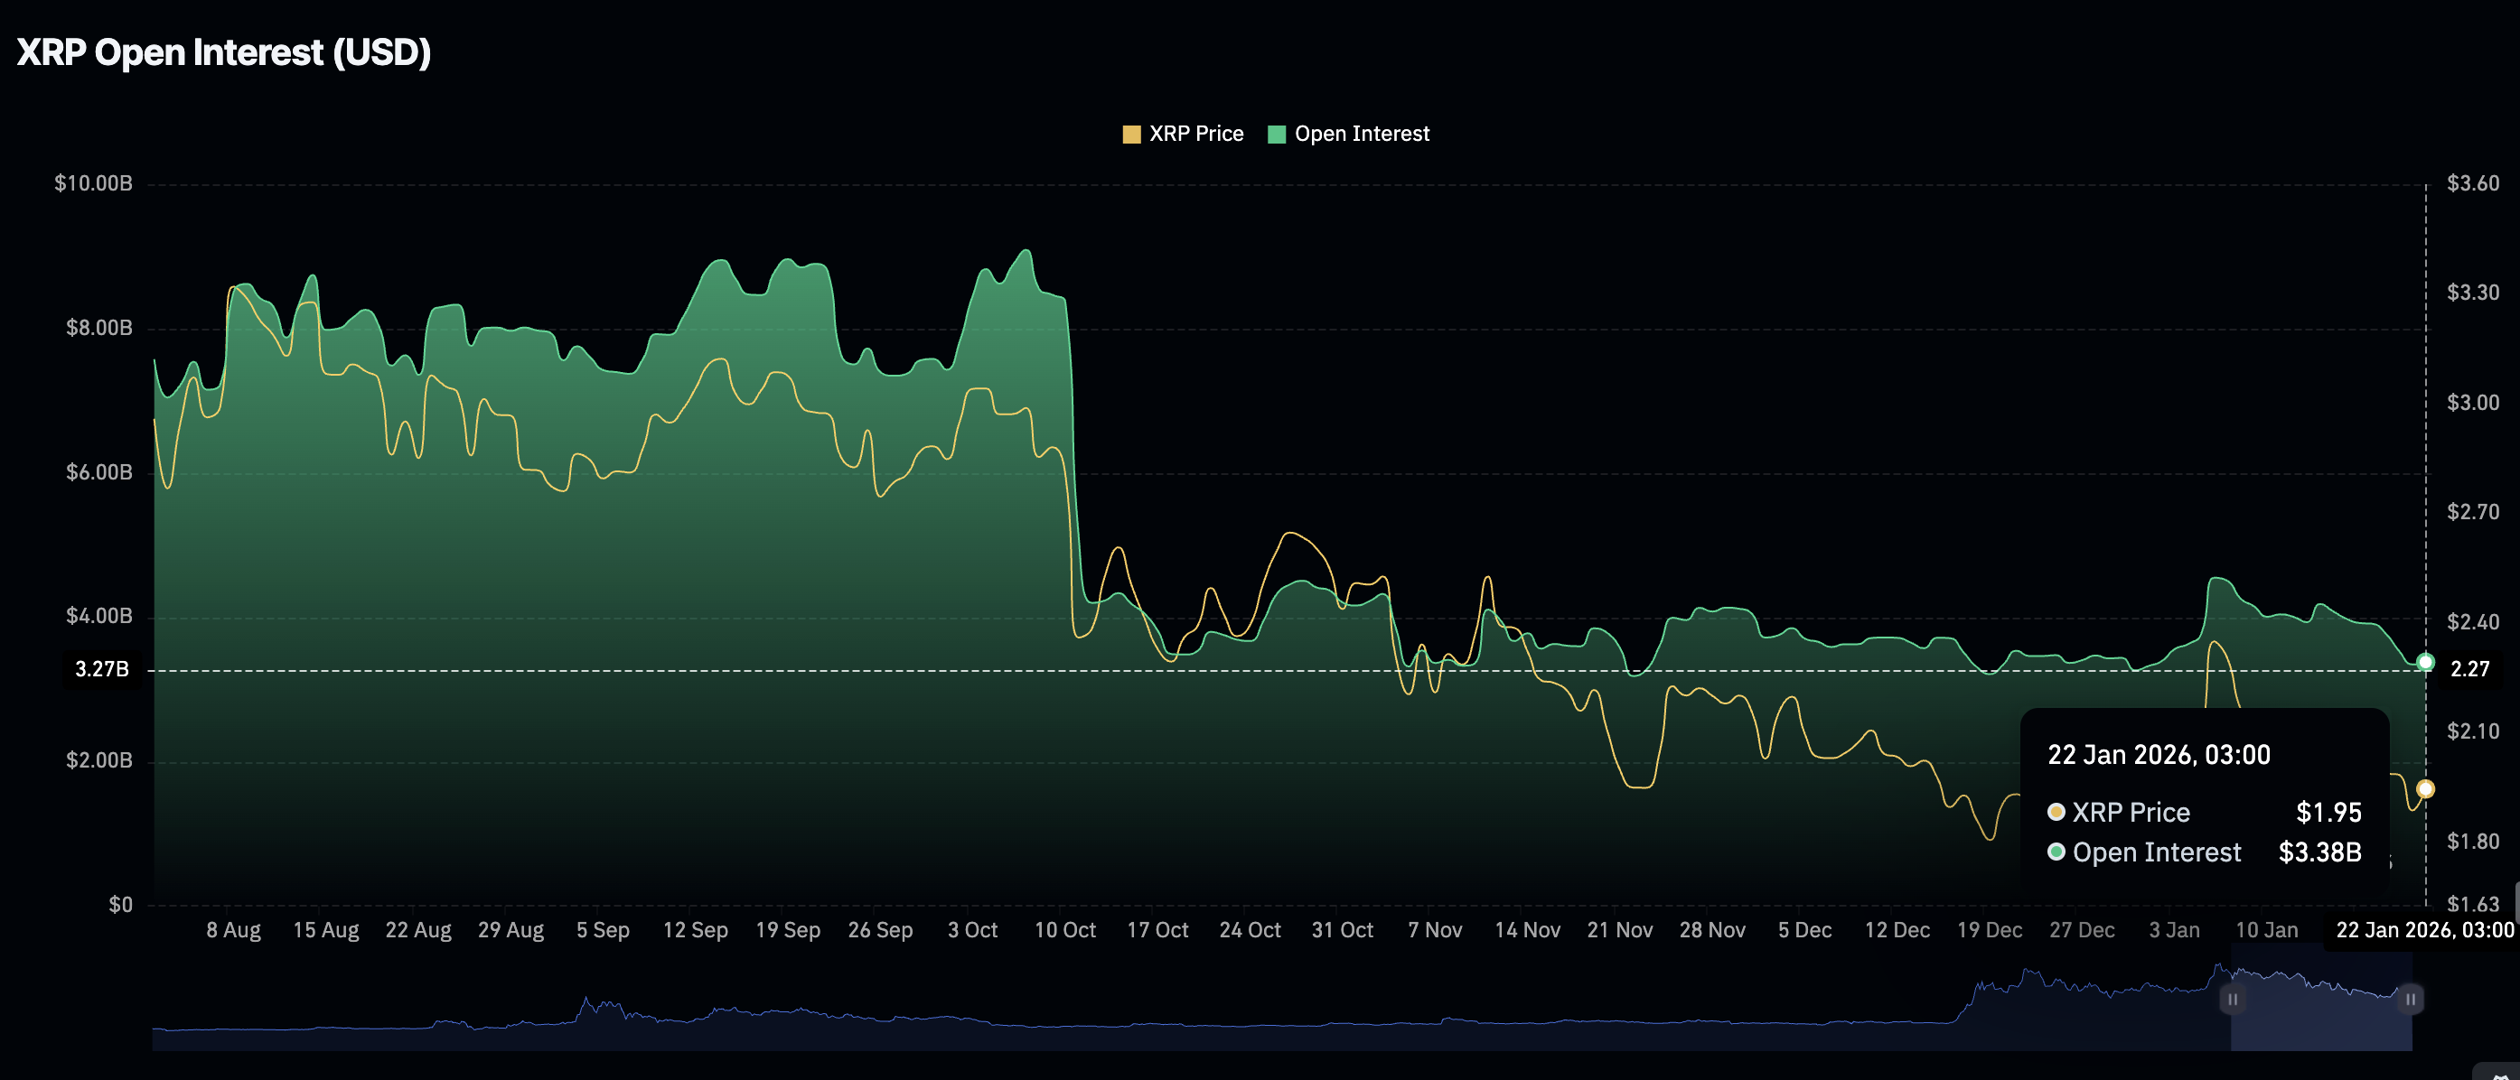Click the 22 Jan 2026, 03:00 date label on the x-axis
The width and height of the screenshot is (2520, 1080).
(x=2424, y=930)
